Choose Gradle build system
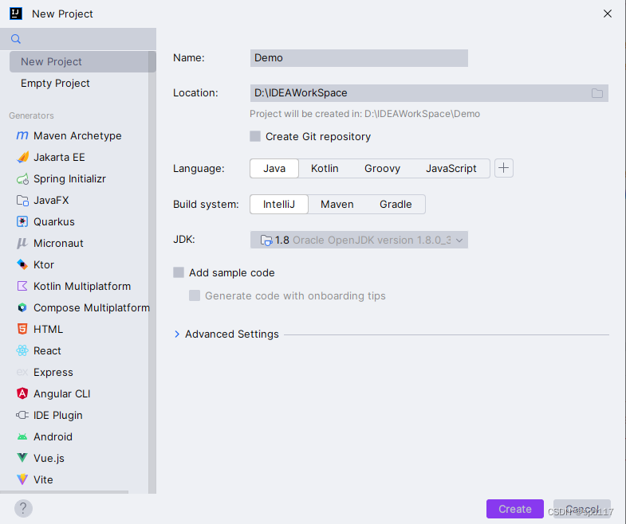 tap(396, 204)
